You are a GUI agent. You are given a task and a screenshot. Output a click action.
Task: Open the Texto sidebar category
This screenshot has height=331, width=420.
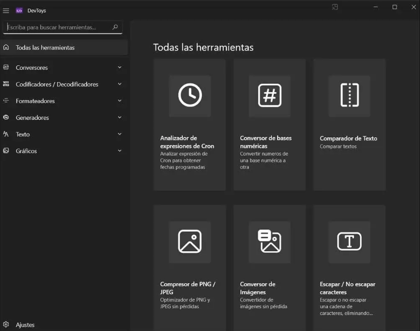tap(23, 135)
